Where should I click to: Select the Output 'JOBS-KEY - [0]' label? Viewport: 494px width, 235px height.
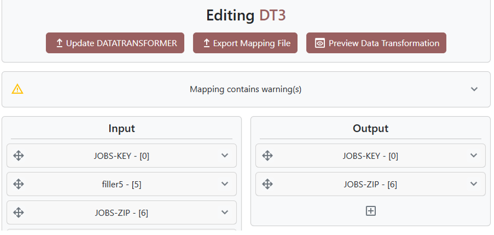point(370,156)
